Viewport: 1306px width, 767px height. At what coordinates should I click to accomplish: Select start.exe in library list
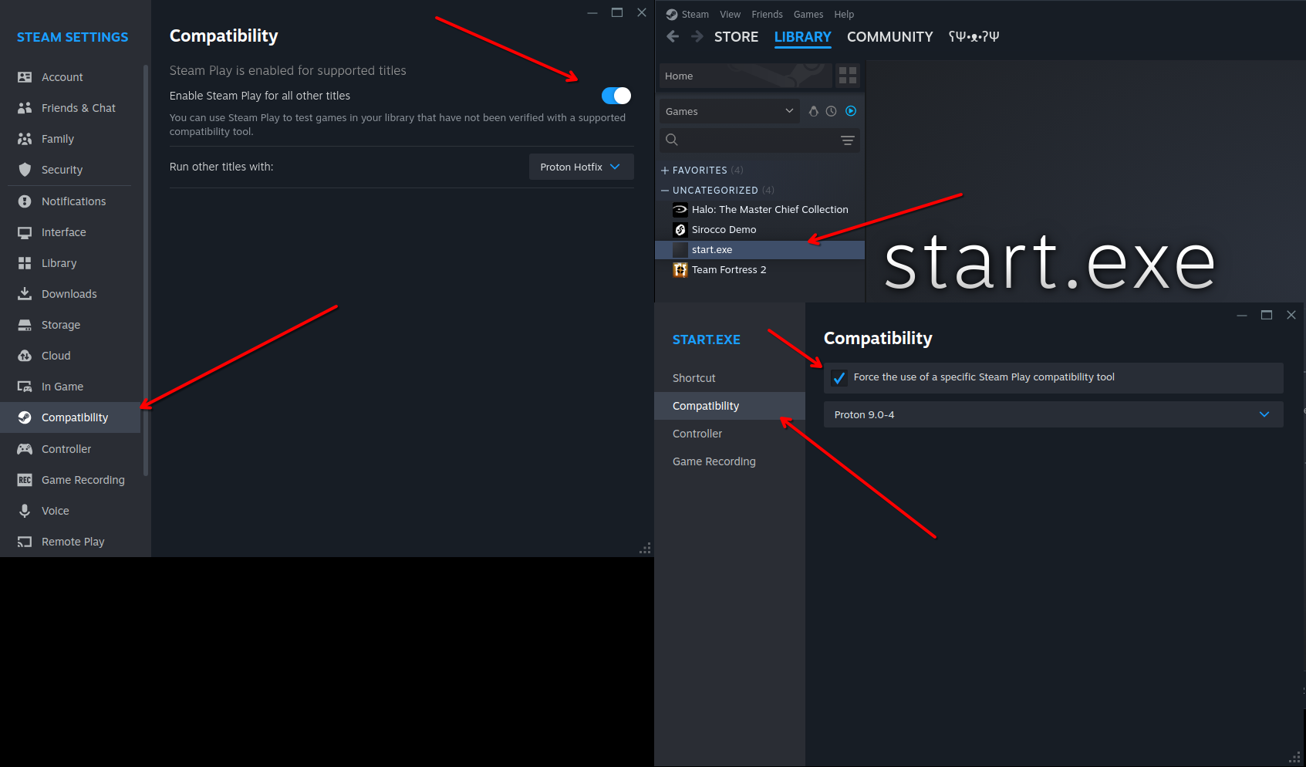click(760, 250)
